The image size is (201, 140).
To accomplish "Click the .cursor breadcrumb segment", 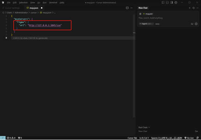I will [33, 13].
